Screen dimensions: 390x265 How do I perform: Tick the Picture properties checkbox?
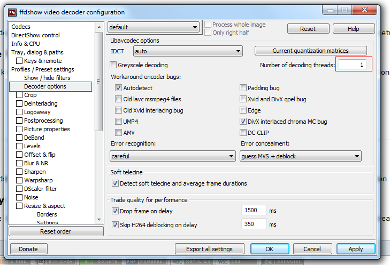pos(19,129)
